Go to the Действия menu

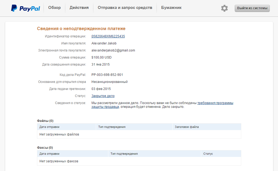pyautogui.click(x=79, y=8)
